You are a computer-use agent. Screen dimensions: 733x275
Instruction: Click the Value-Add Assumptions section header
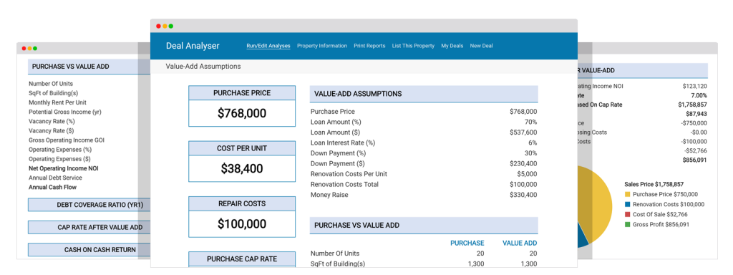click(x=424, y=94)
